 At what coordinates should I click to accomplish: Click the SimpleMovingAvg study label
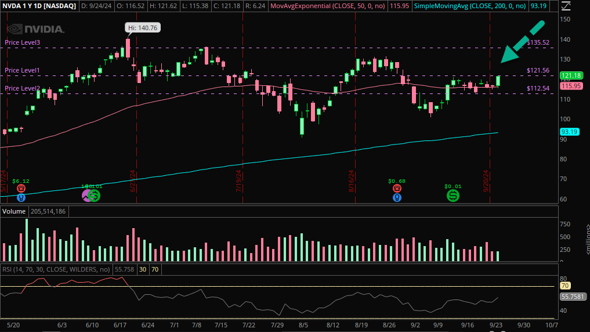point(469,6)
